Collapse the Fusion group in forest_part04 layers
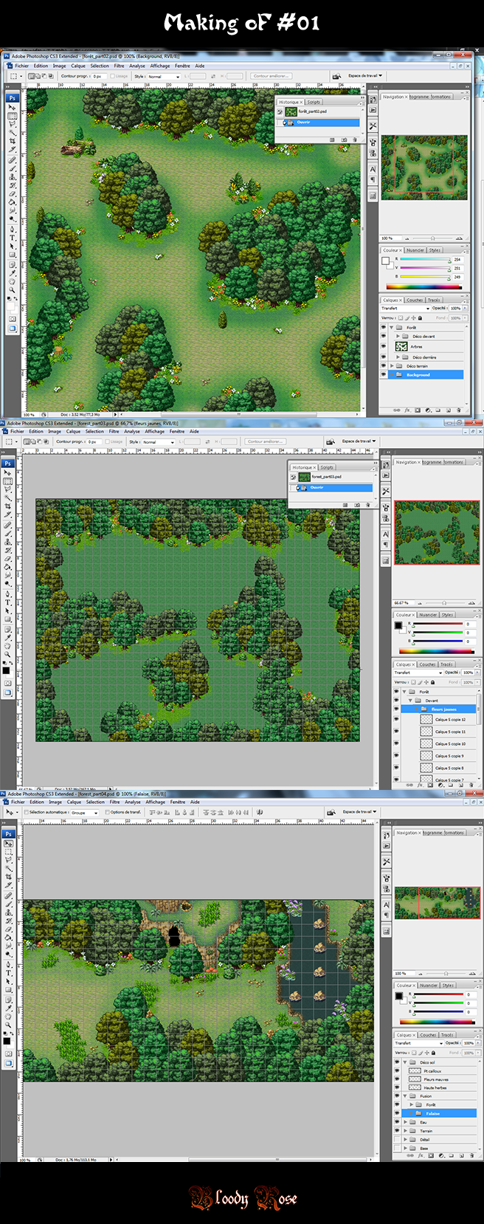The width and height of the screenshot is (484, 1224). 405,1096
